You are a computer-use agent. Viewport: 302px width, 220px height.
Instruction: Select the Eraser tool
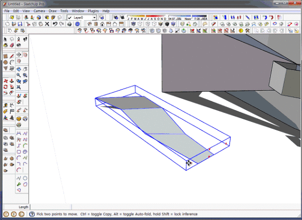12,45
